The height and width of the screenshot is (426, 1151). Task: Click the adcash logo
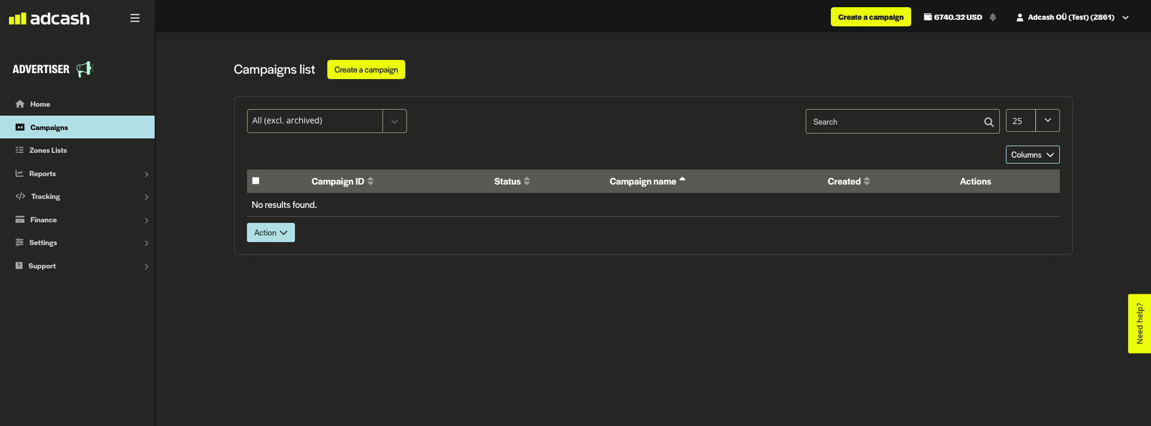(x=49, y=19)
